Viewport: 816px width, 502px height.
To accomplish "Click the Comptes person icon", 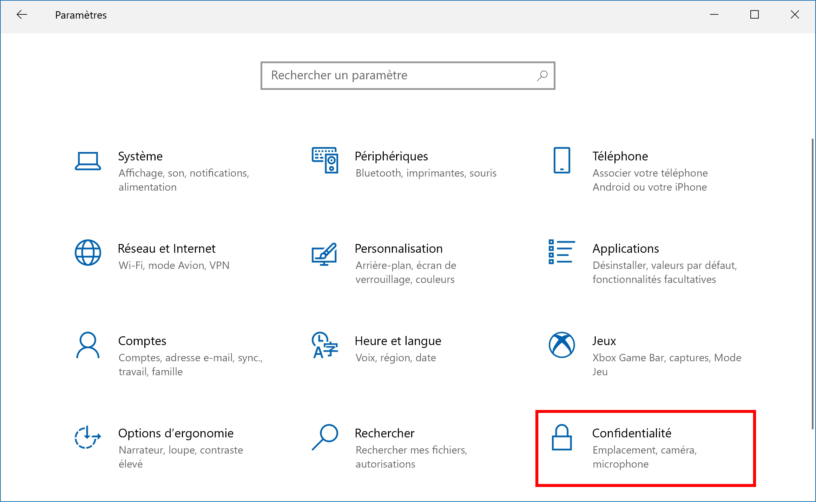I will click(88, 345).
